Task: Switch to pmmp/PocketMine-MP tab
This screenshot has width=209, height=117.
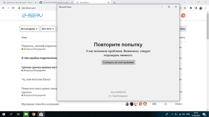Action: [56, 2]
